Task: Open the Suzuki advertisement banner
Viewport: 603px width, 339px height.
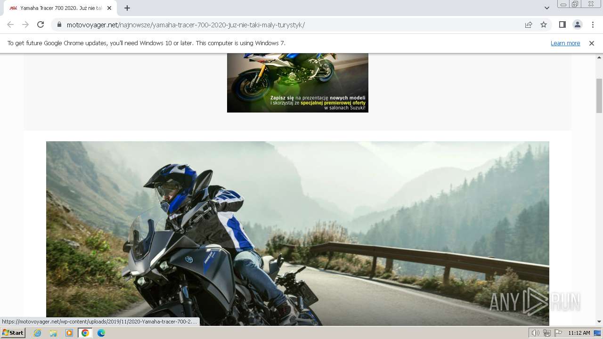Action: [x=298, y=83]
